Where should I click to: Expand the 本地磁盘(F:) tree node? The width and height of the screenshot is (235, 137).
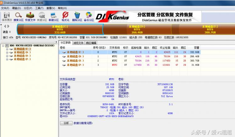point(7,59)
